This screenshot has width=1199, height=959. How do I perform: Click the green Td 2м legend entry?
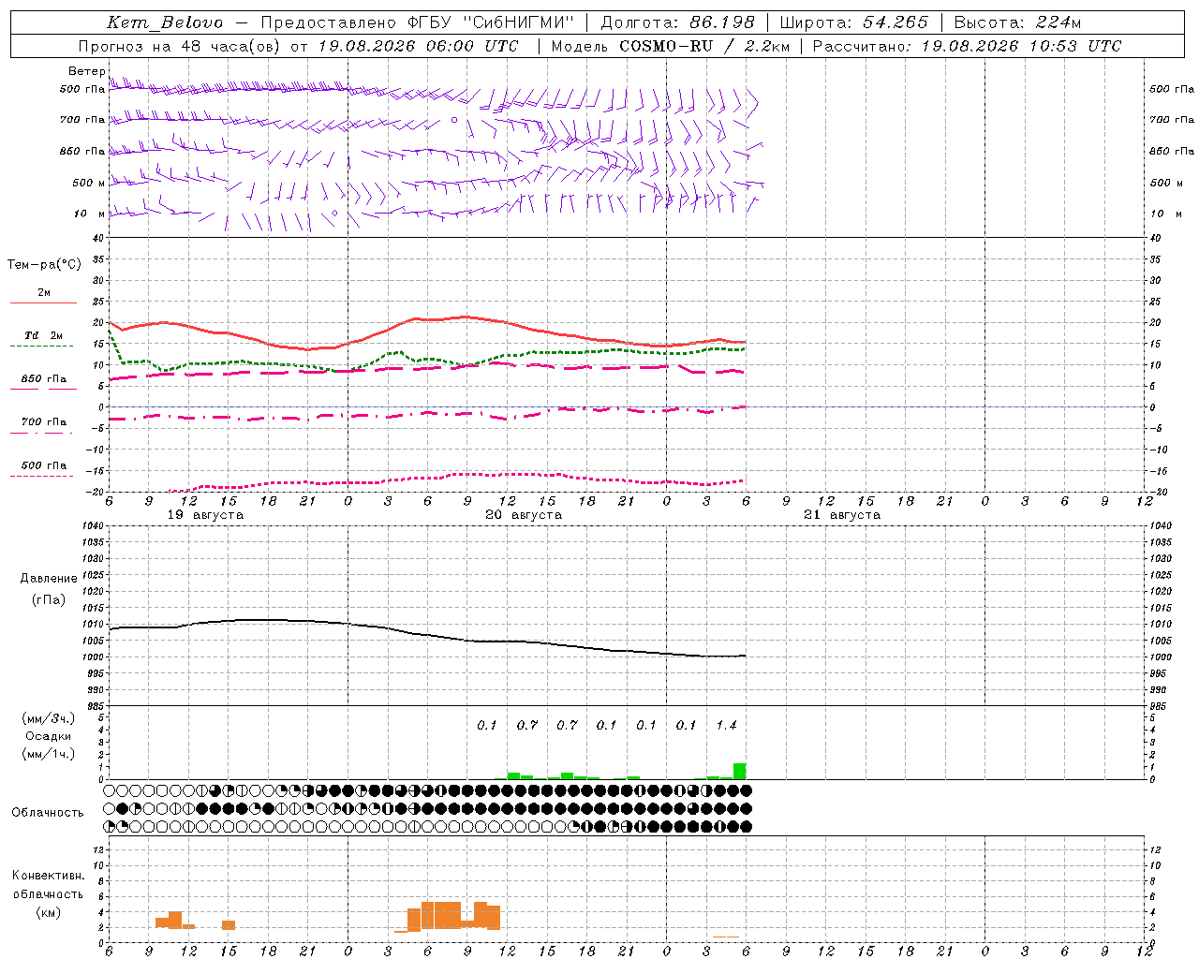[x=43, y=340]
